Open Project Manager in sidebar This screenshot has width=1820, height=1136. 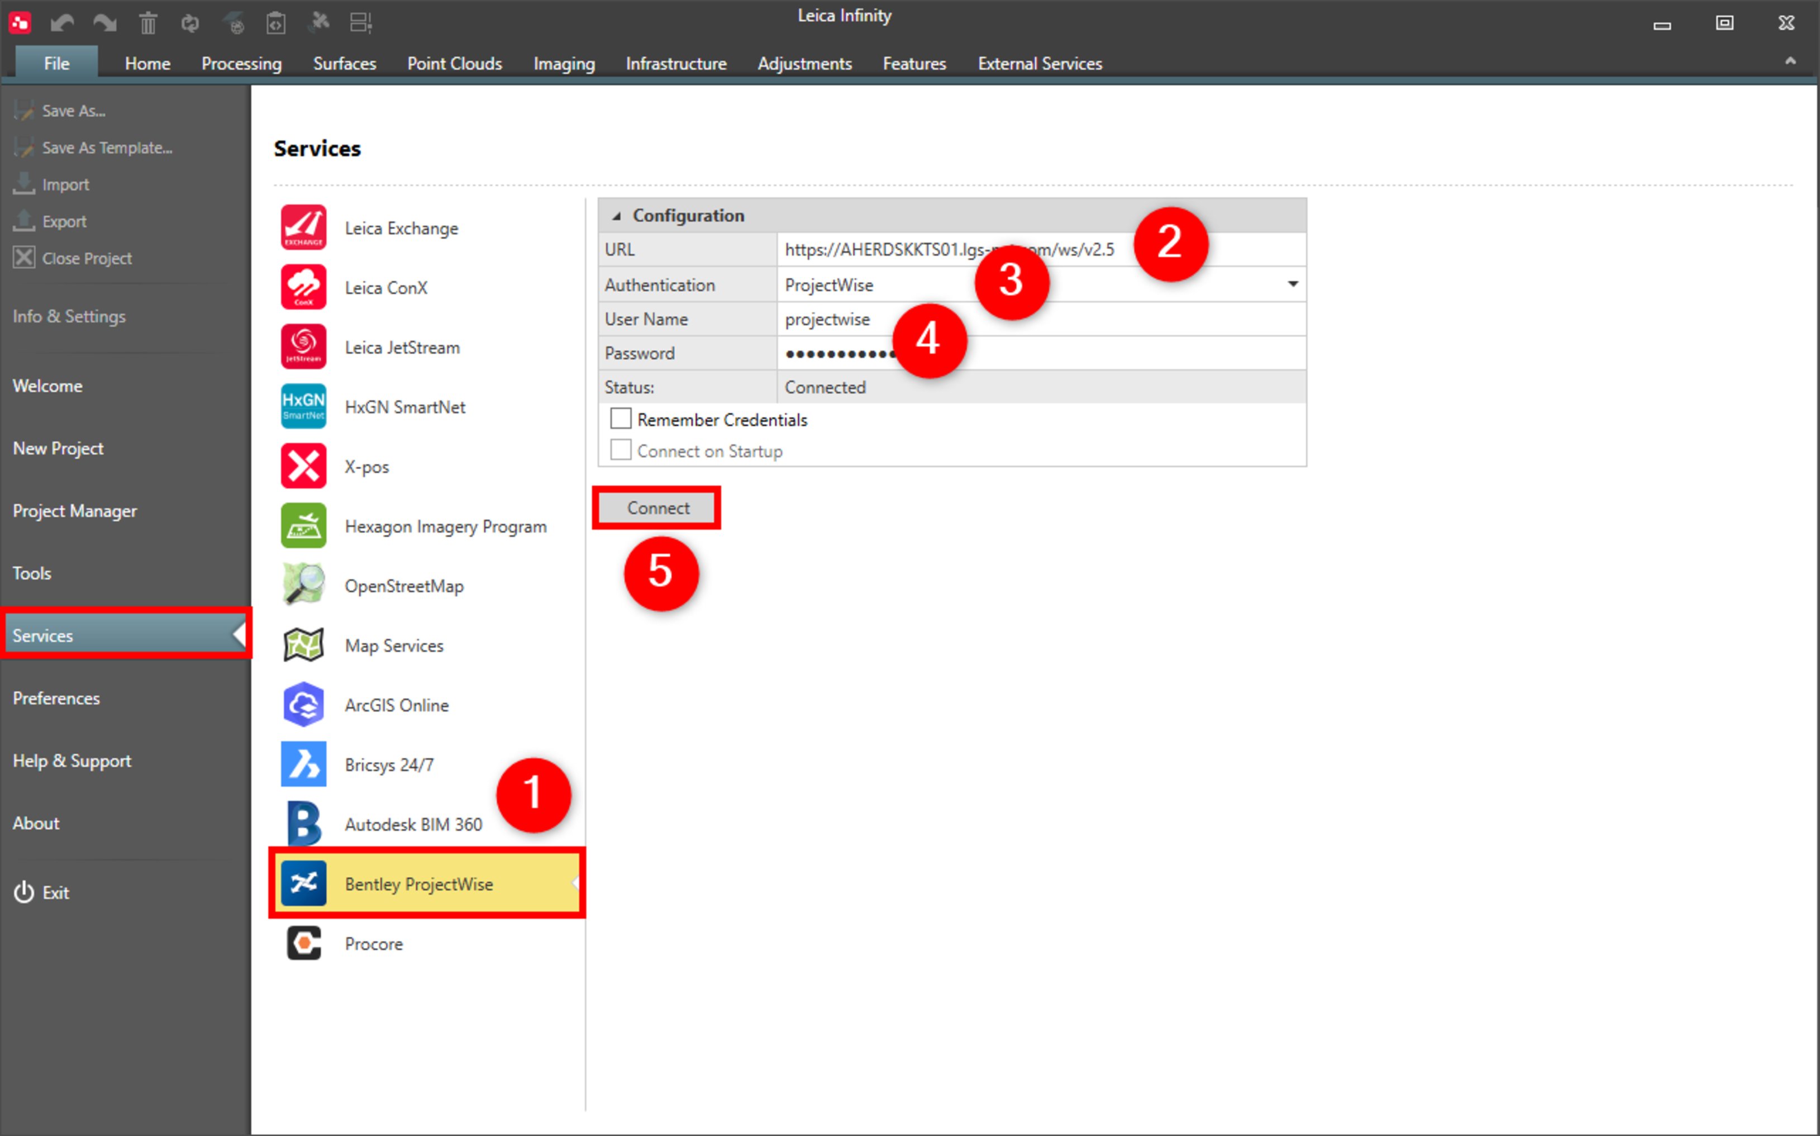74,510
